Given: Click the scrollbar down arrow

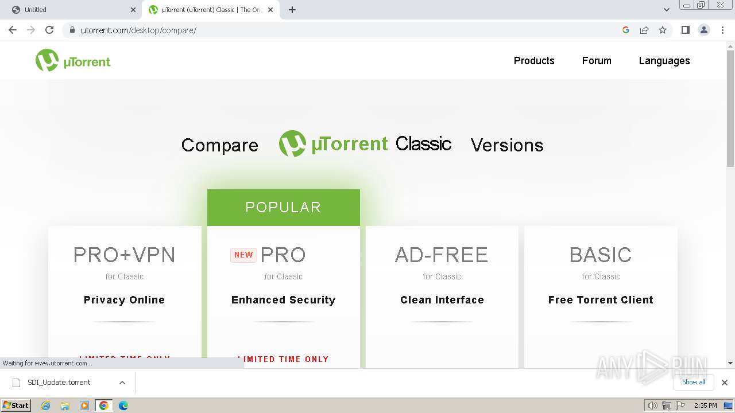Looking at the screenshot, I should [x=730, y=363].
